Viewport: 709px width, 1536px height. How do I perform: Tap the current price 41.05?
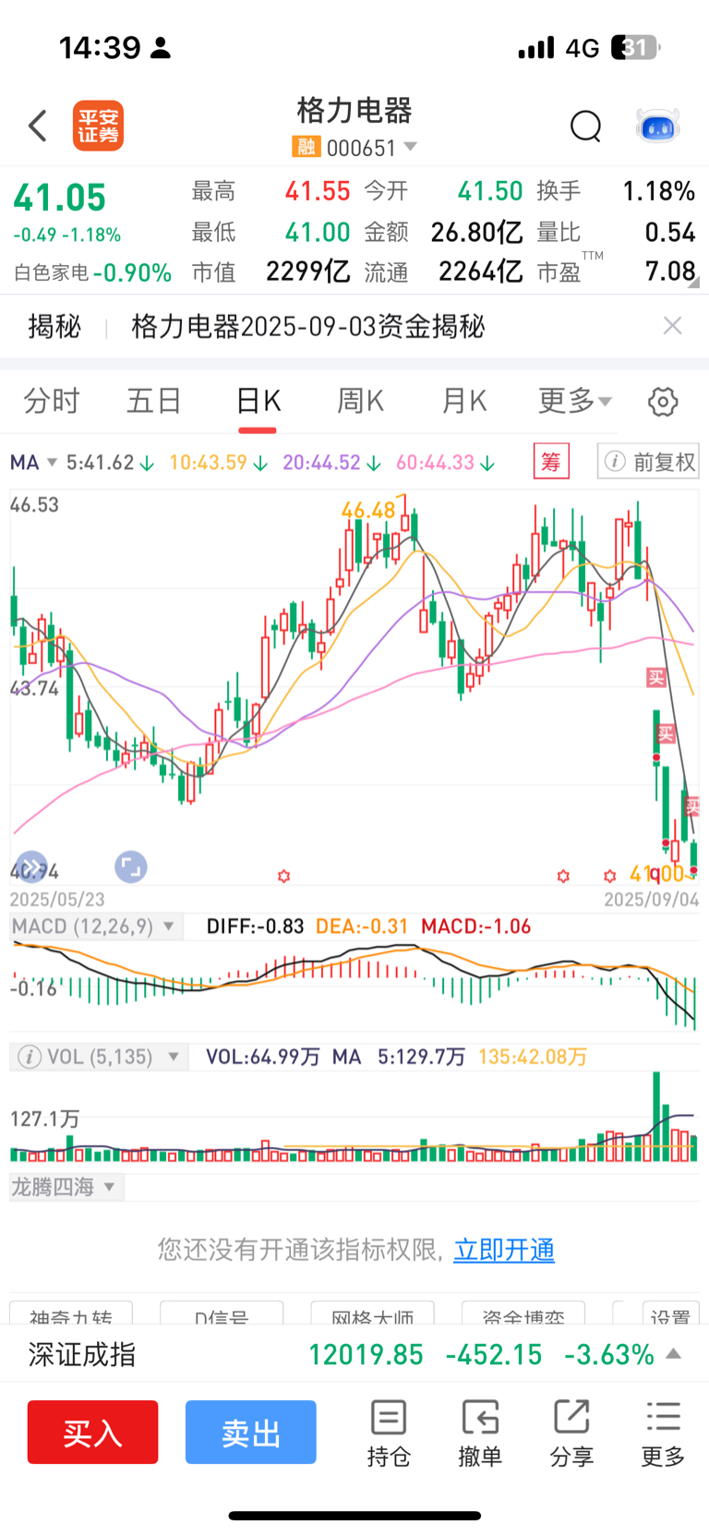click(x=60, y=198)
